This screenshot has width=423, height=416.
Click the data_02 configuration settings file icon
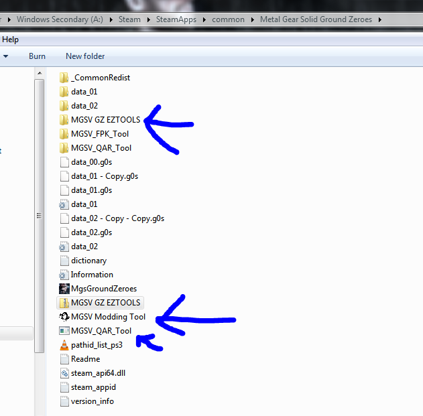pos(64,247)
